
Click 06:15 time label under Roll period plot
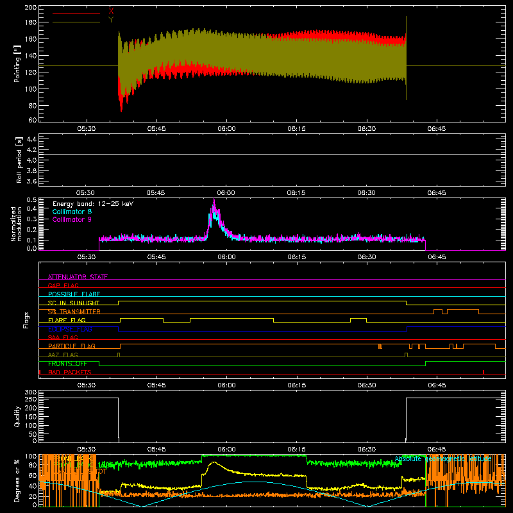[296, 193]
